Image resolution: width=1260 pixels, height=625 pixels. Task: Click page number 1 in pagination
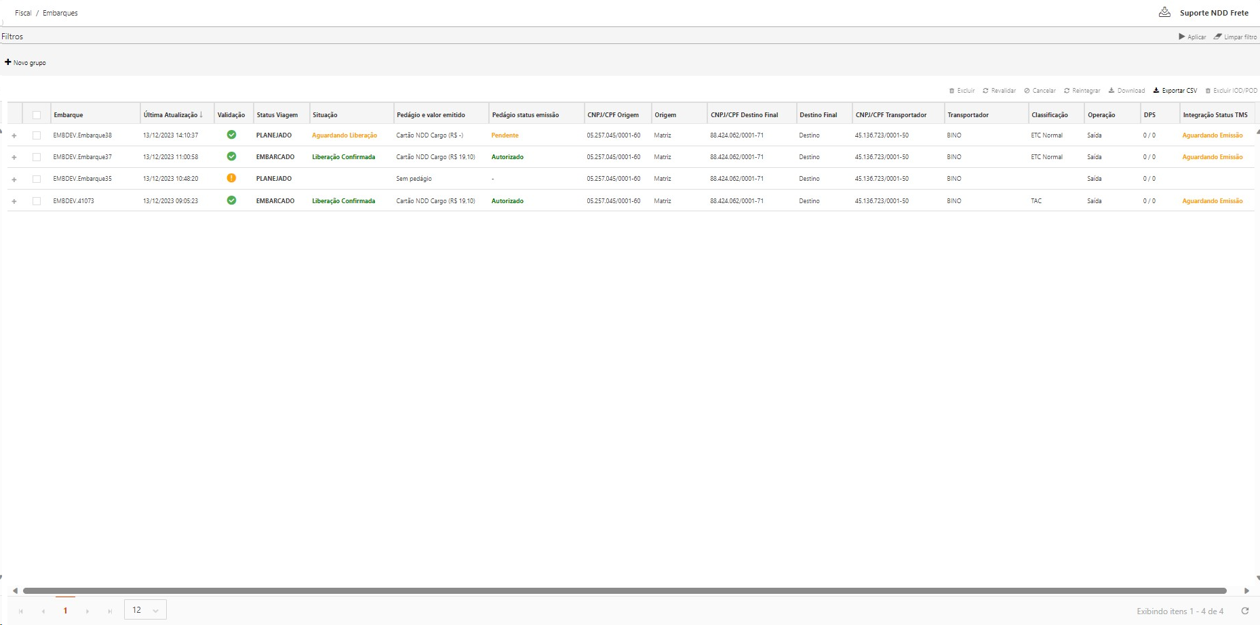[65, 611]
